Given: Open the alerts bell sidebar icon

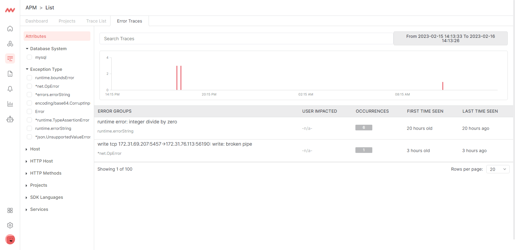Looking at the screenshot, I should [10, 89].
